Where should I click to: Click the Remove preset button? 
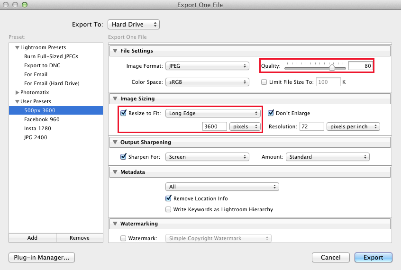pos(80,238)
